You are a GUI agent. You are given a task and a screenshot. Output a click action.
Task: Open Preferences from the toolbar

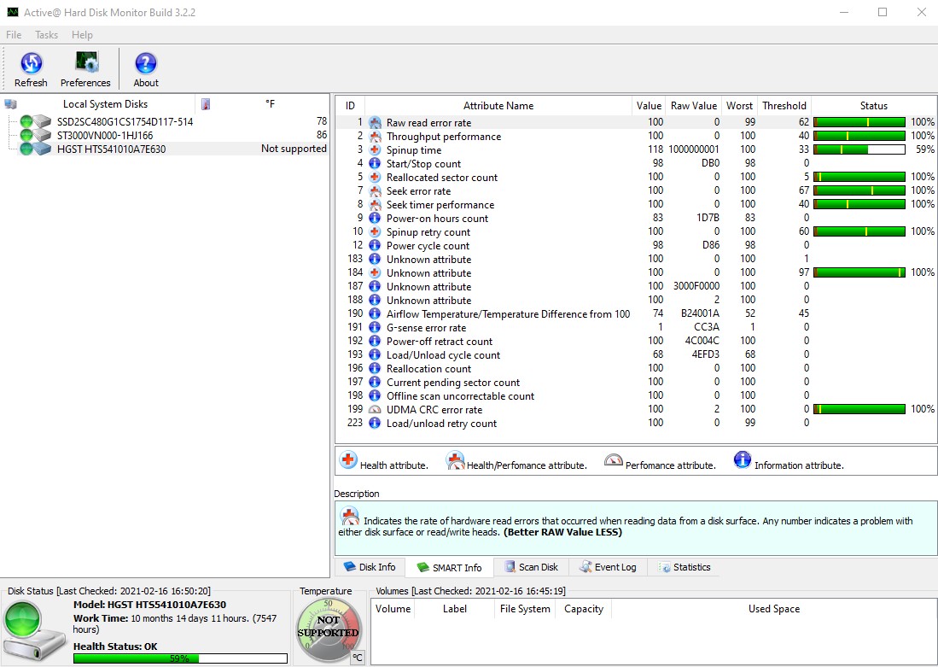(85, 64)
